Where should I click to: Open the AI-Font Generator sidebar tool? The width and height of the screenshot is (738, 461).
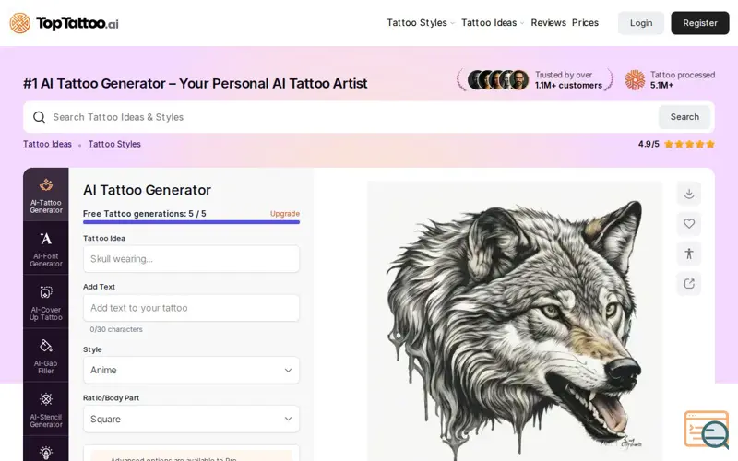tap(45, 248)
